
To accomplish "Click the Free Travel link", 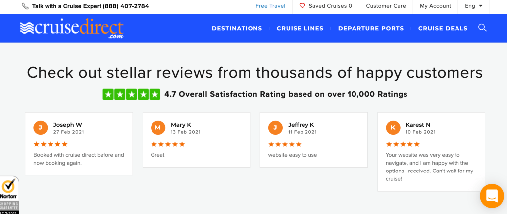I will 270,6.
